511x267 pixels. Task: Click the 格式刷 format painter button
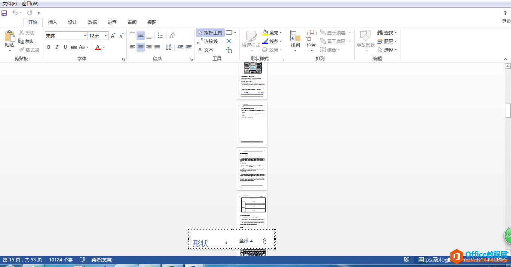click(29, 50)
